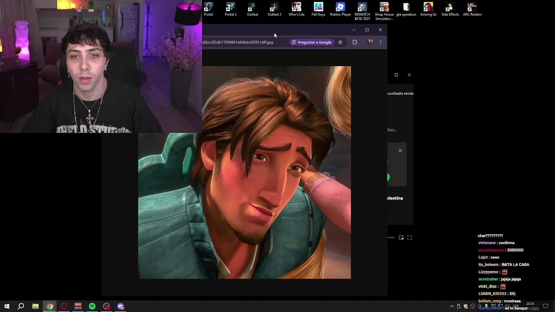Click 'escuchado recie...' heading in Spotify
Viewport: 555px width, 312px height.
click(x=400, y=93)
